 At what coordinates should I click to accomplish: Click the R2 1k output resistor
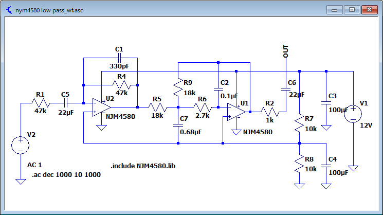(270, 112)
